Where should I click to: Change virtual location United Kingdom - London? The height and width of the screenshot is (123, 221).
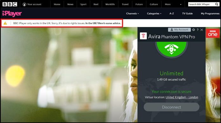[x=182, y=97]
